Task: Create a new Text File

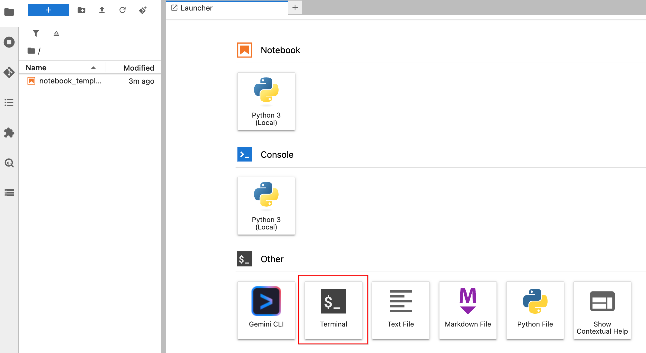Action: click(x=400, y=310)
